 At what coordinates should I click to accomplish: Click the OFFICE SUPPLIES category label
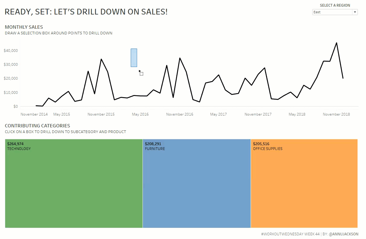click(x=268, y=149)
